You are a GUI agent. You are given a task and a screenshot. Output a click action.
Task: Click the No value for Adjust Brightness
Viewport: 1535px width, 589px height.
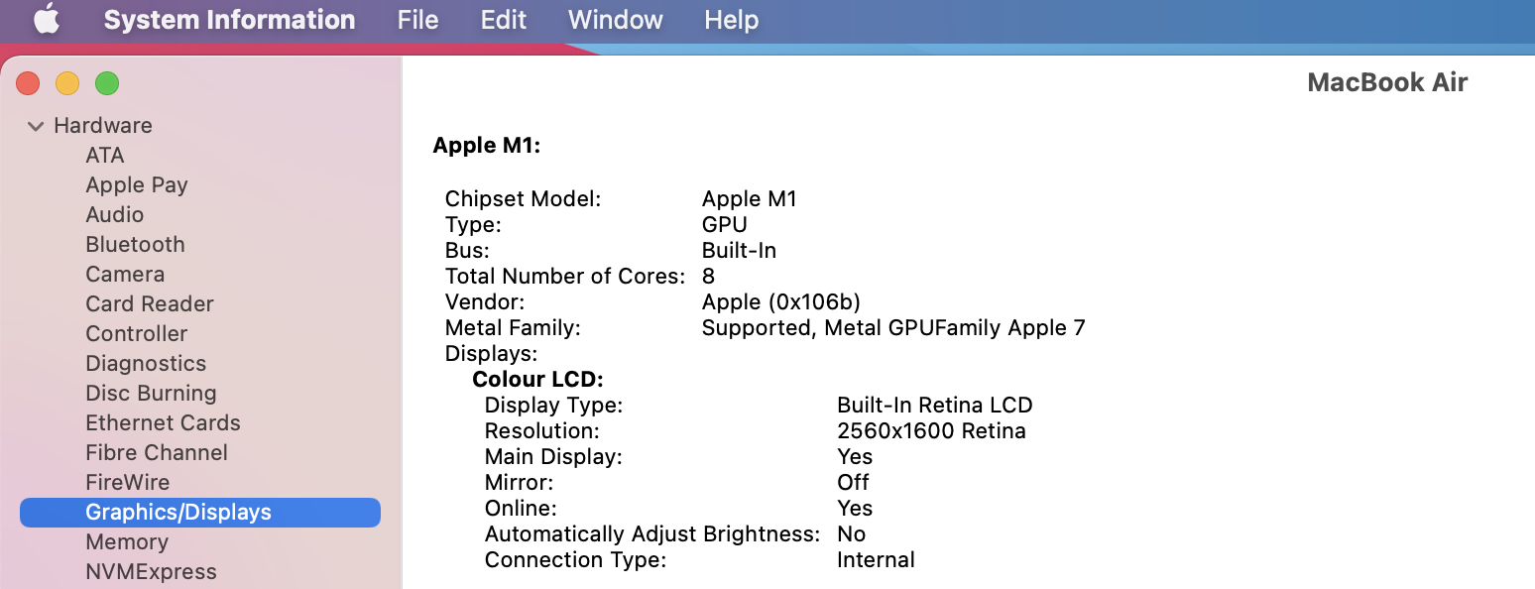click(852, 533)
